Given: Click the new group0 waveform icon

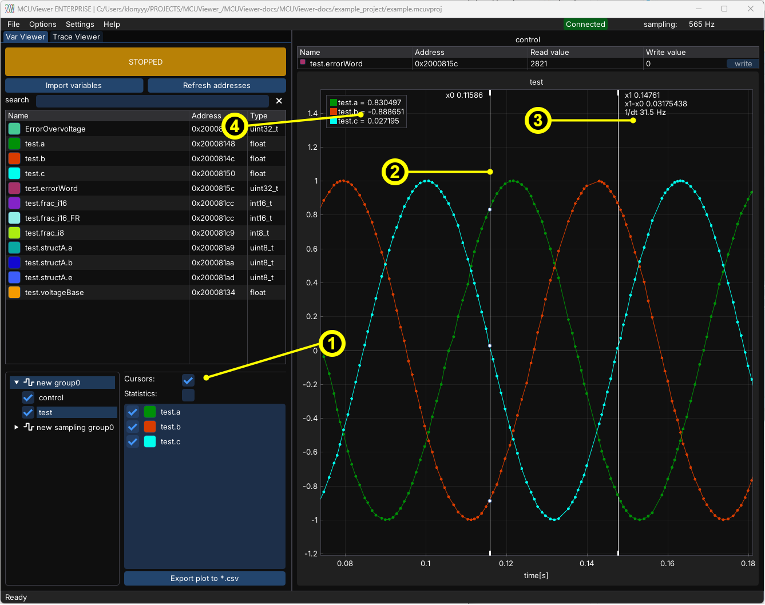Looking at the screenshot, I should [x=29, y=383].
